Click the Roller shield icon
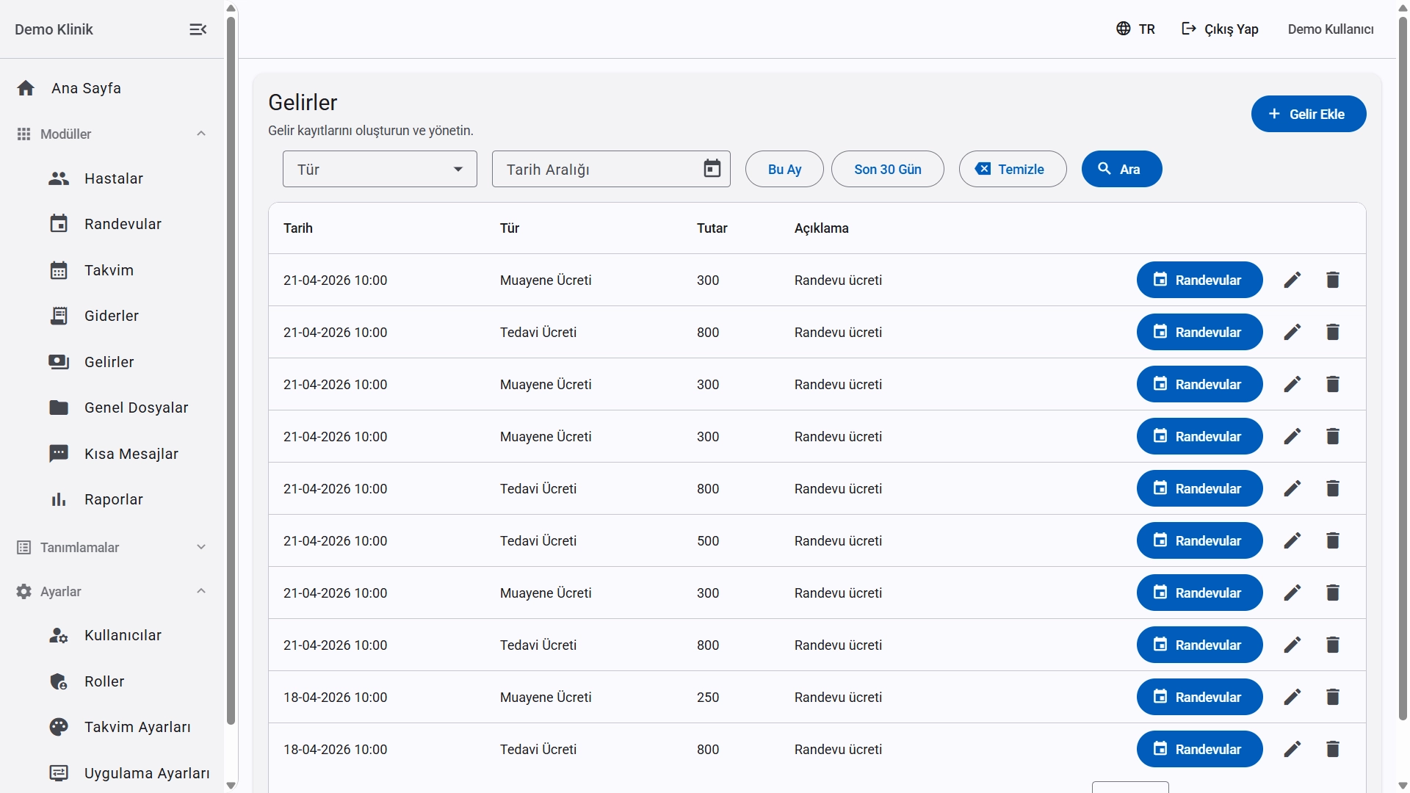This screenshot has height=793, width=1410. click(59, 681)
